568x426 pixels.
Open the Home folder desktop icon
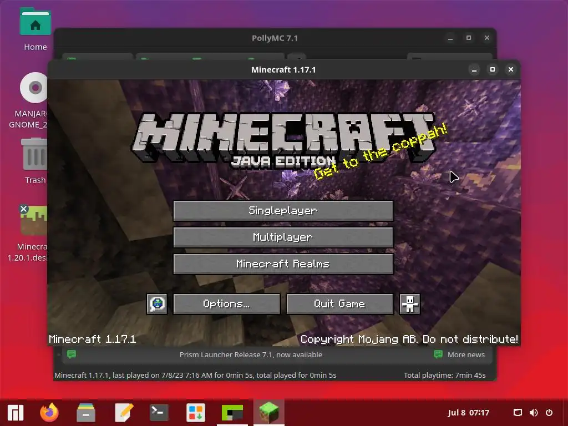35,30
